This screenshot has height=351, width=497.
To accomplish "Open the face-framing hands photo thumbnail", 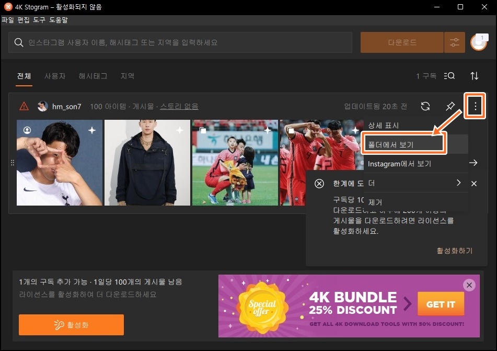I will [x=60, y=163].
